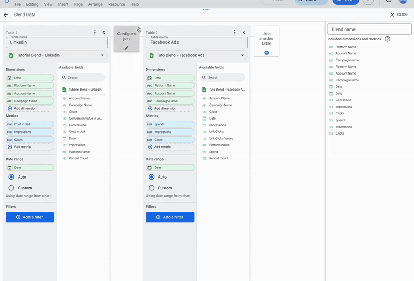Select Platform Name dimension chip in Table 1
This screenshot has width=414, height=281.
click(x=30, y=85)
